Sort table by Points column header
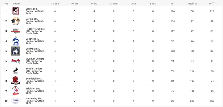The height and width of the screenshot is (107, 223). (x=74, y=4)
